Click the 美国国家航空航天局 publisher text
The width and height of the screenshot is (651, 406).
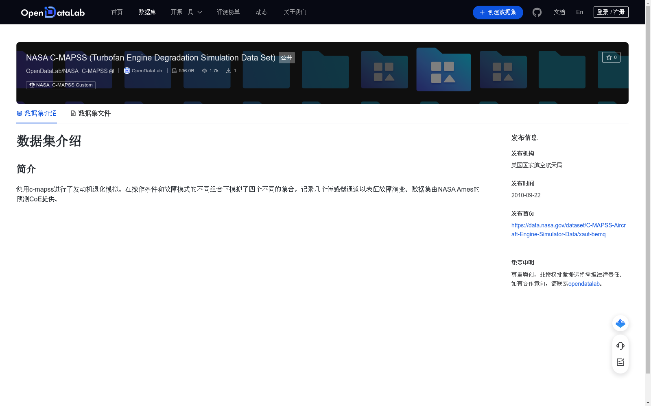[x=537, y=165]
